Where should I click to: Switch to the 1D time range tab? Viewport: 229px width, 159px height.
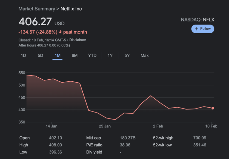[23, 55]
